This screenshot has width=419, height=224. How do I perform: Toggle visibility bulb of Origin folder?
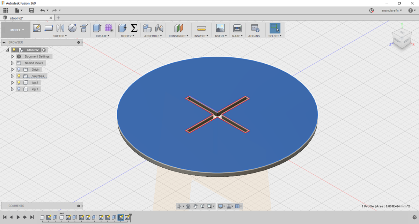click(x=19, y=70)
